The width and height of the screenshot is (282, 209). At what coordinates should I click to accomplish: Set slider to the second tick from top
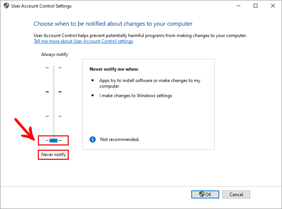click(x=54, y=92)
